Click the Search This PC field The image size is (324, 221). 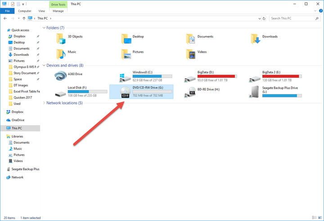pos(292,18)
